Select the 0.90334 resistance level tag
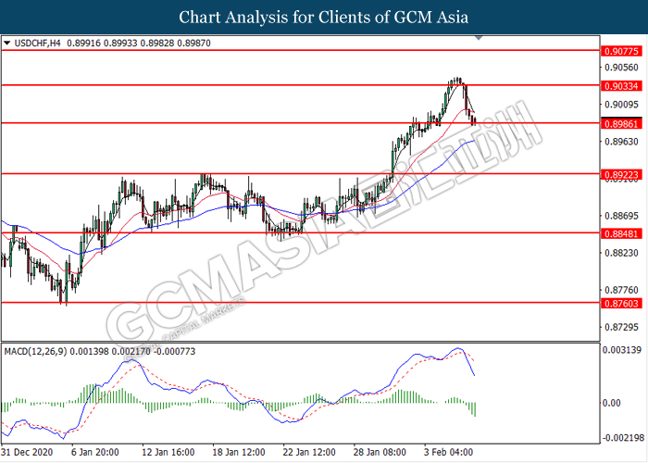 pos(618,85)
